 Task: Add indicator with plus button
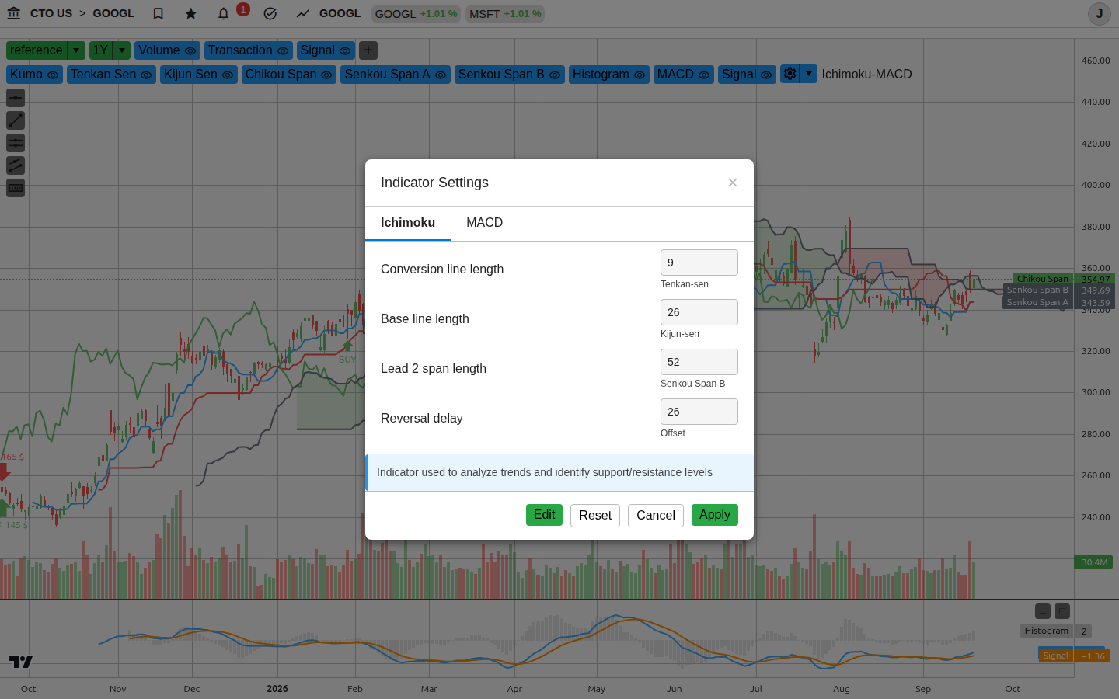[x=368, y=50]
